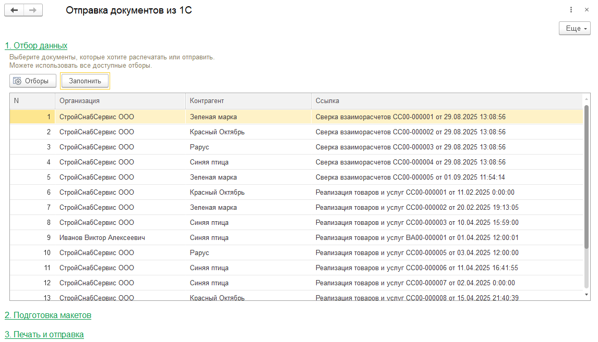
Task: Go back with the left arrow
Action: (x=14, y=10)
